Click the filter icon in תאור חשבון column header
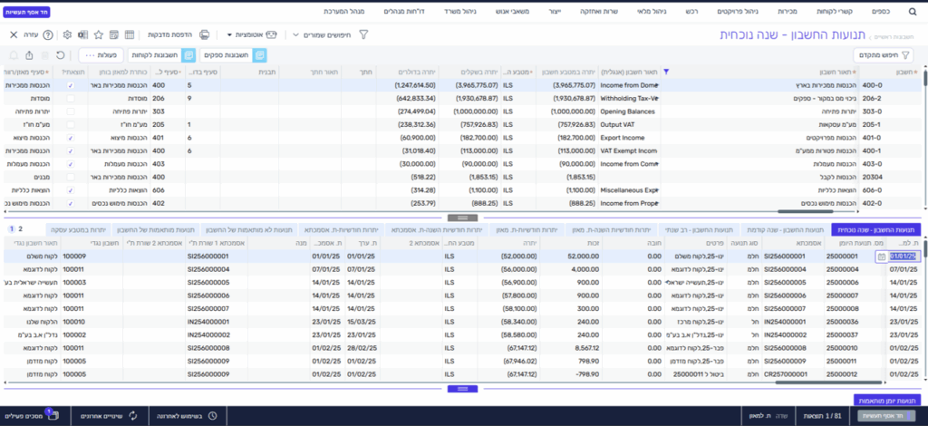 click(667, 72)
